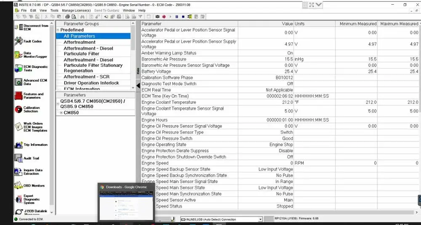Viewport: 421px width, 225px height.
Task: Pause data monitoring with the blue pause button
Action: [x=177, y=17]
